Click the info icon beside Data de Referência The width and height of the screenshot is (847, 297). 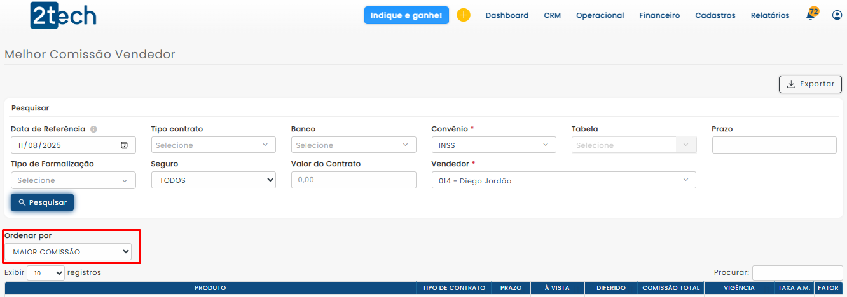click(x=93, y=129)
